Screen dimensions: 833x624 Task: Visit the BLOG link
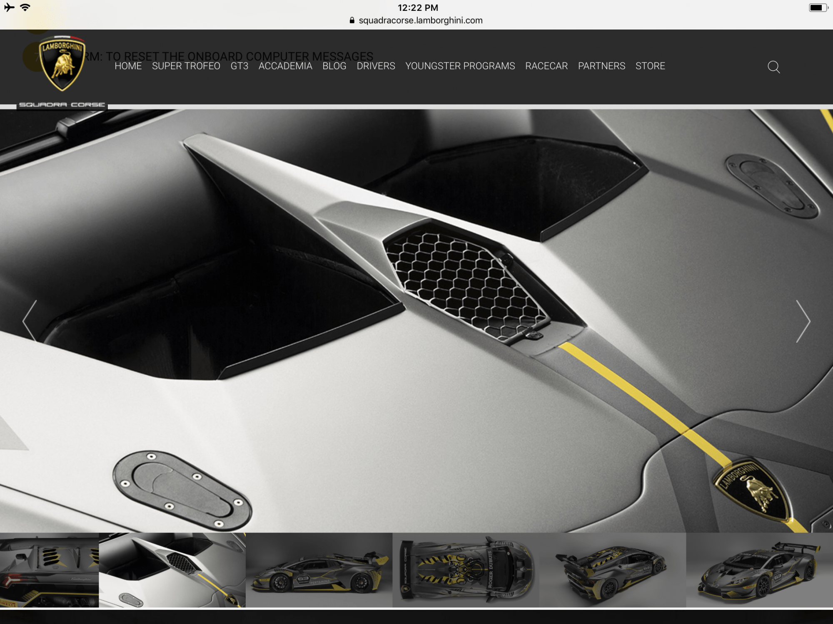[x=334, y=66]
